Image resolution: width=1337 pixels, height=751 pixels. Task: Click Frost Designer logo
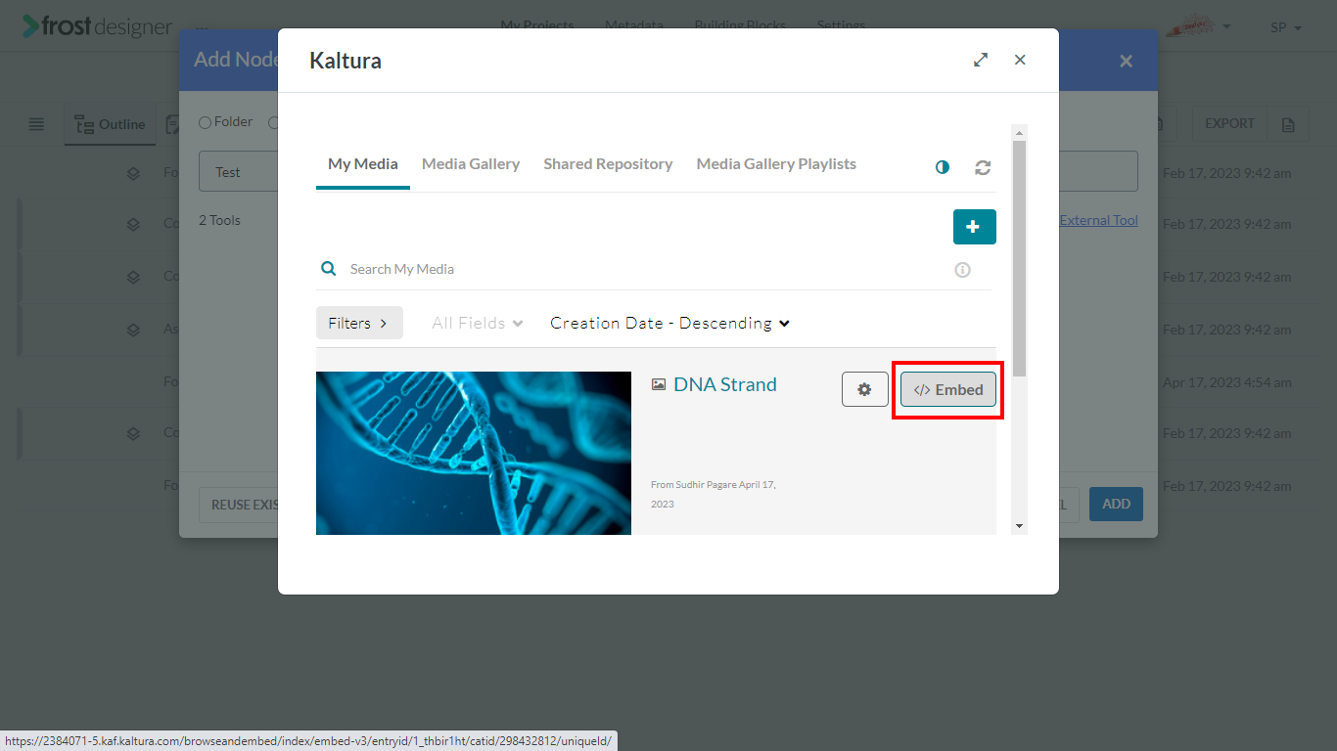point(97,26)
